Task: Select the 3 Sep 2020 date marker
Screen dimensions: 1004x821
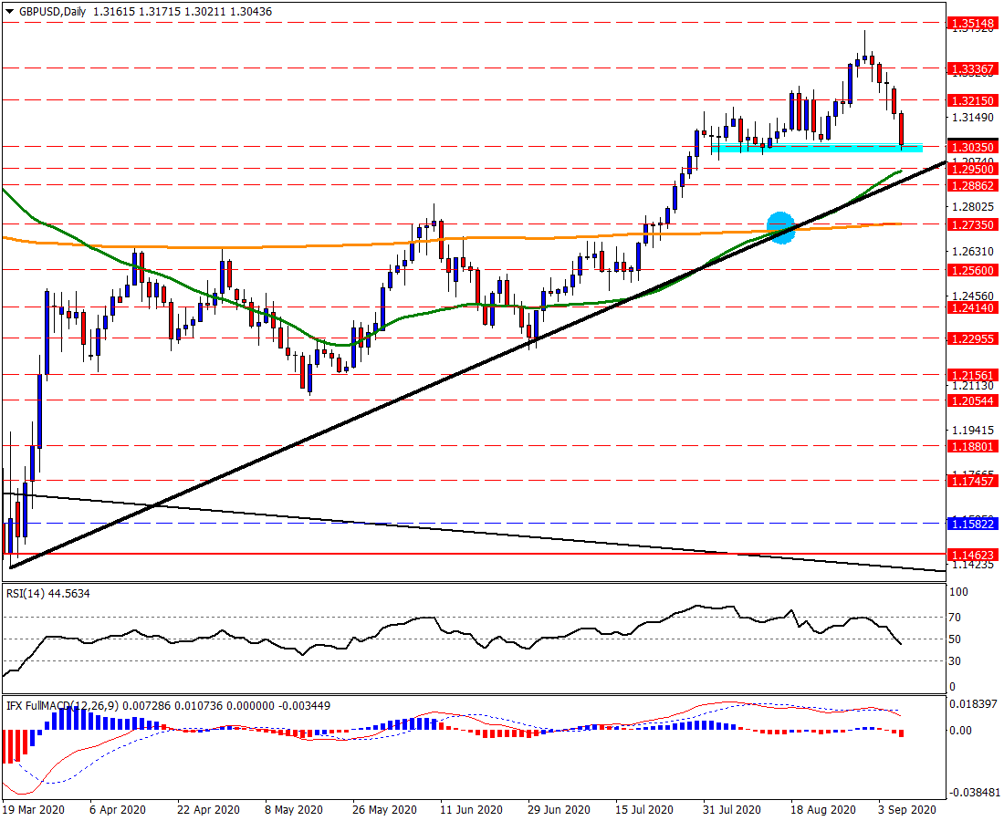Action: click(907, 809)
